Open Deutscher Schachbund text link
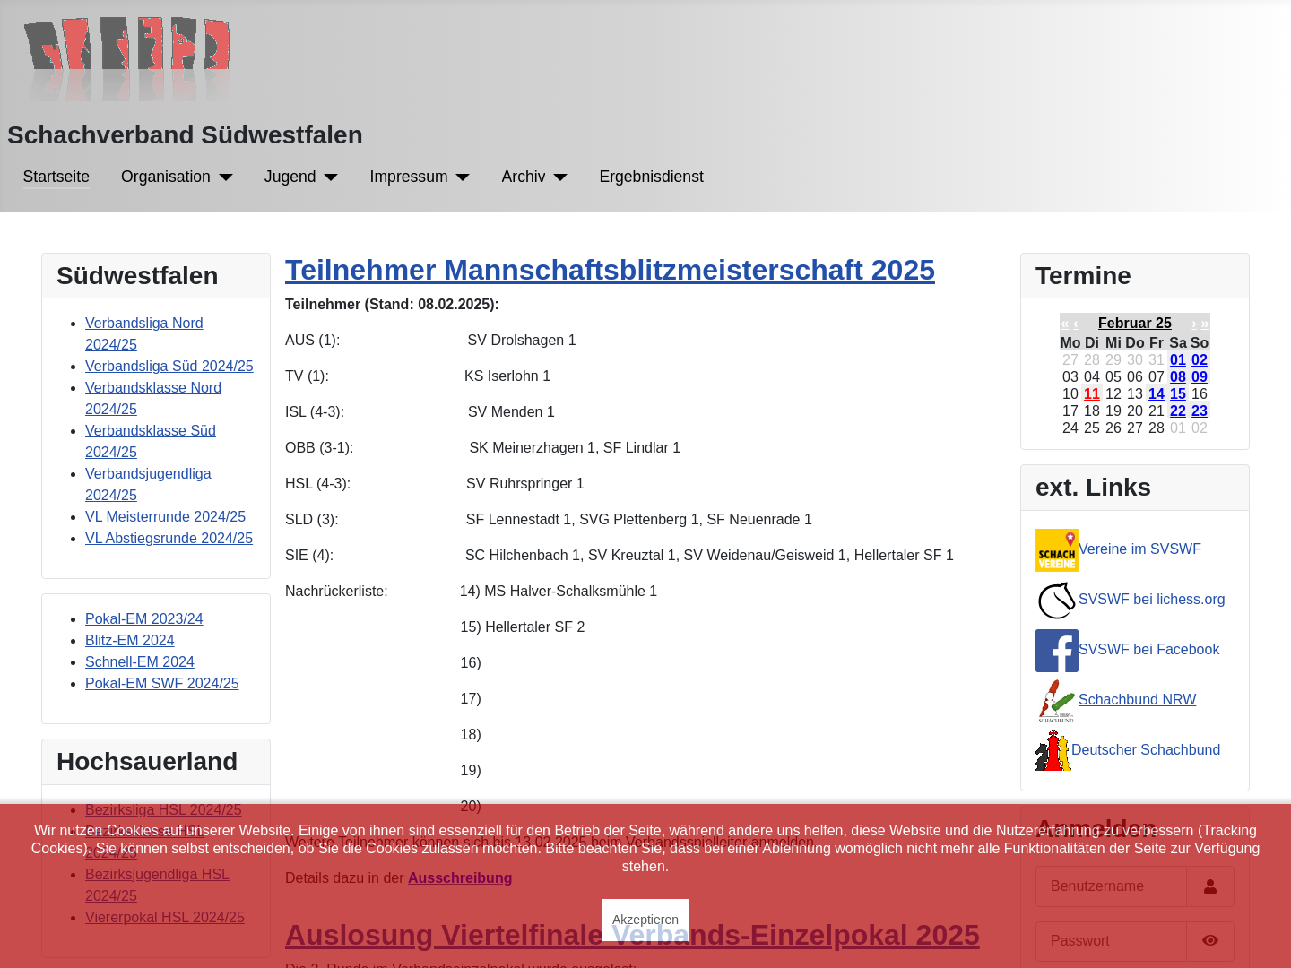Screen dimensions: 1291x968 click(1146, 750)
